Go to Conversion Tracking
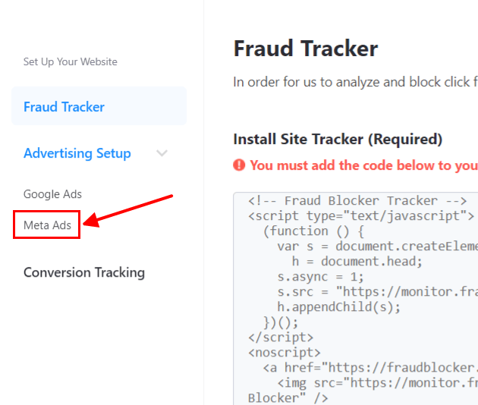 (84, 272)
